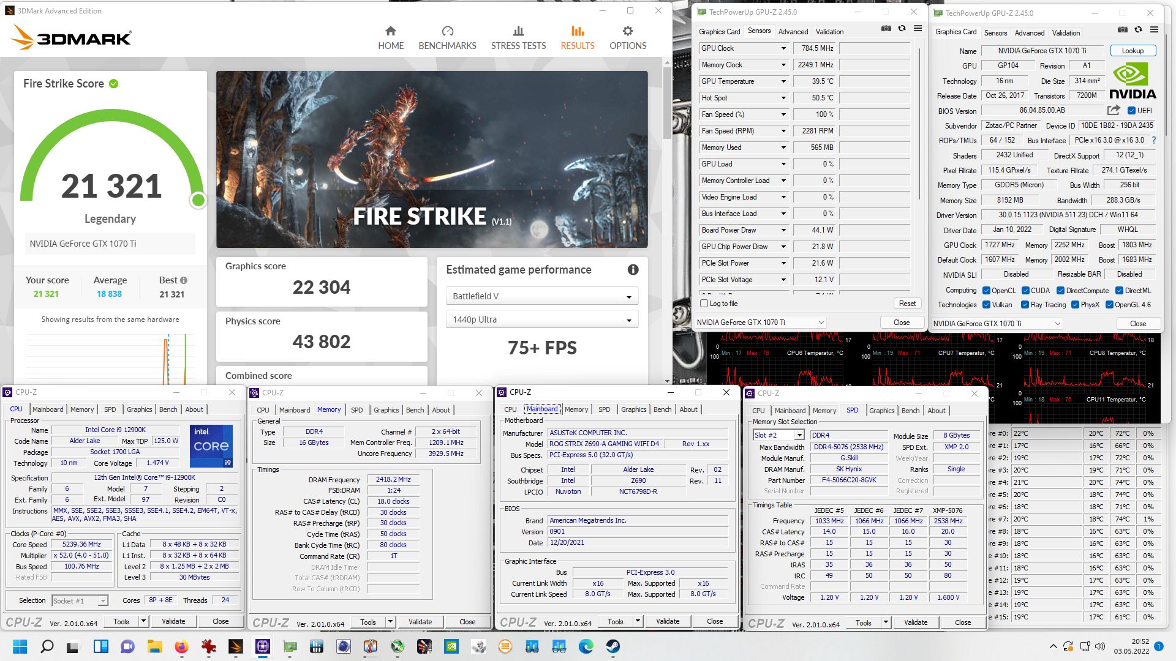Open BENCHMARKS in 3DMark navigation
The width and height of the screenshot is (1176, 661).
(447, 38)
